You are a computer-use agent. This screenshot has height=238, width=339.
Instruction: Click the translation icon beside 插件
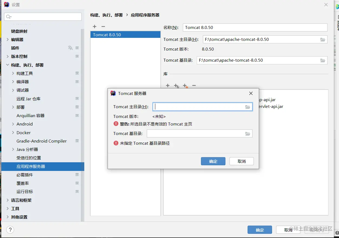70,48
